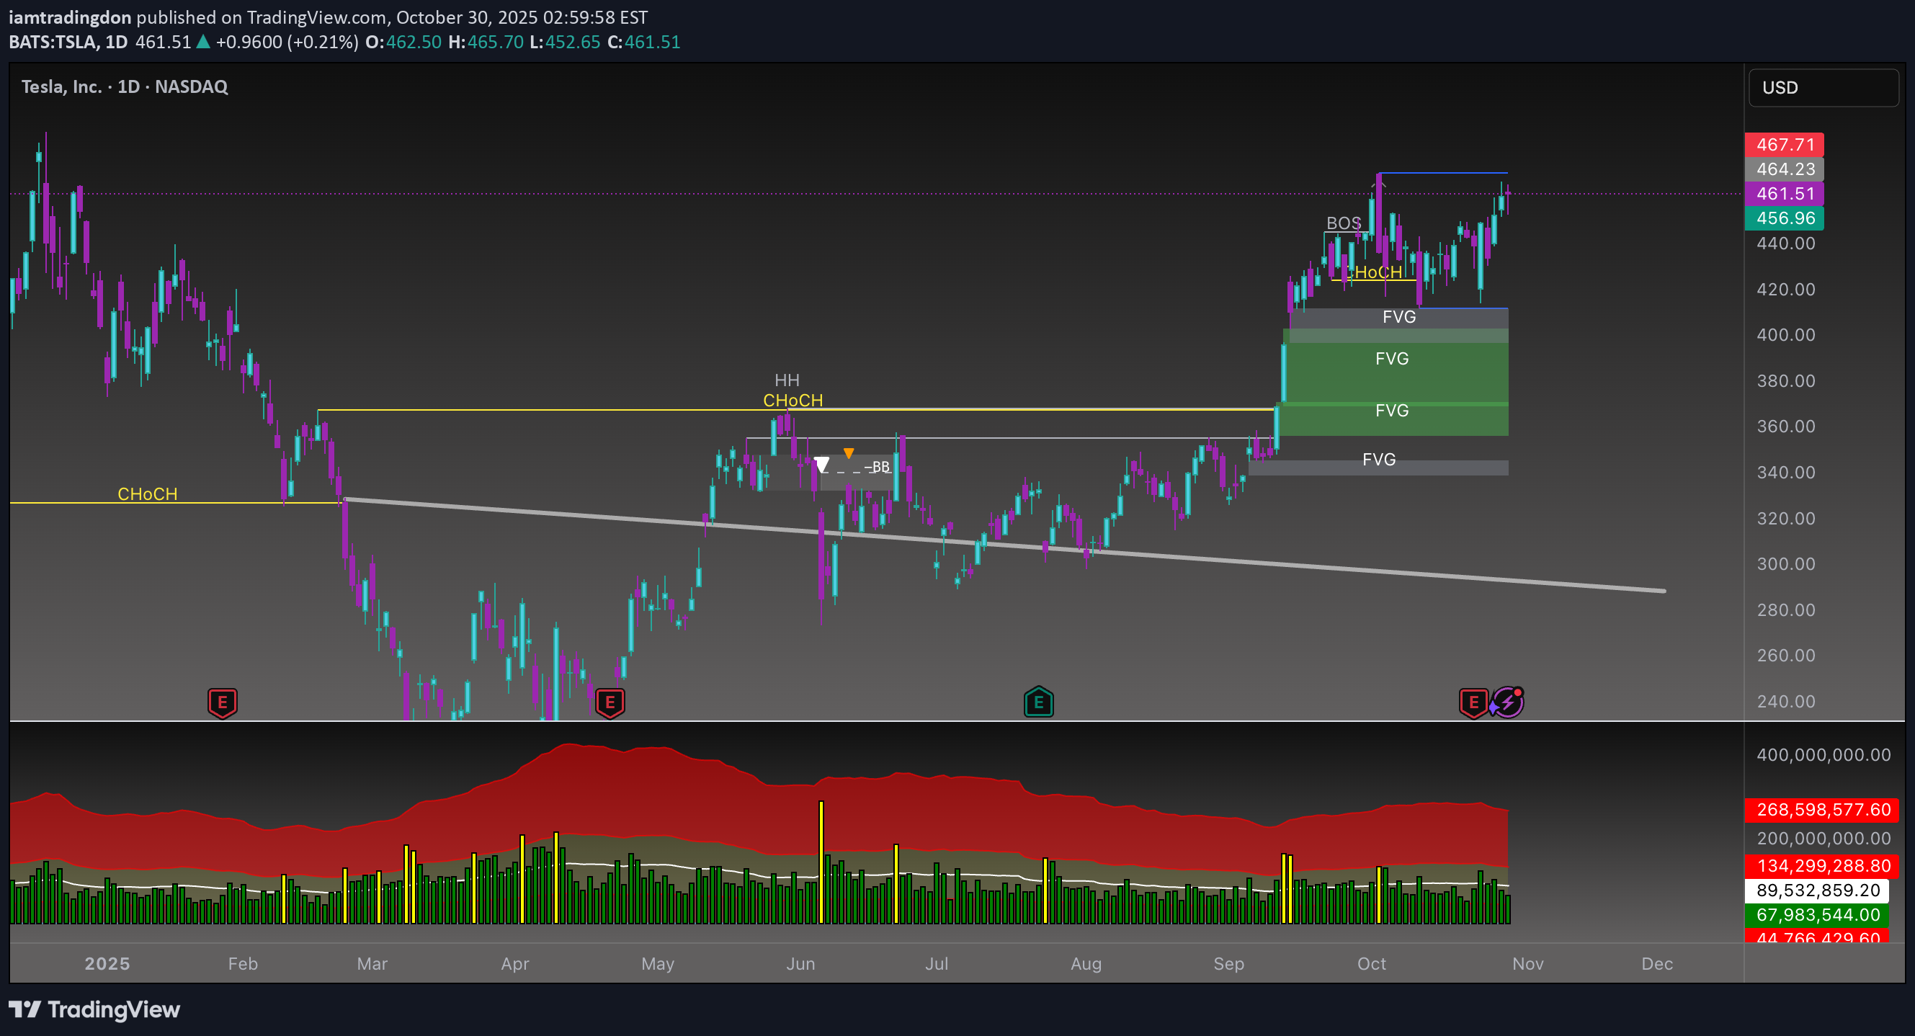This screenshot has height=1036, width=1915.
Task: Click the red earnings badge near October
Action: coord(1473,702)
